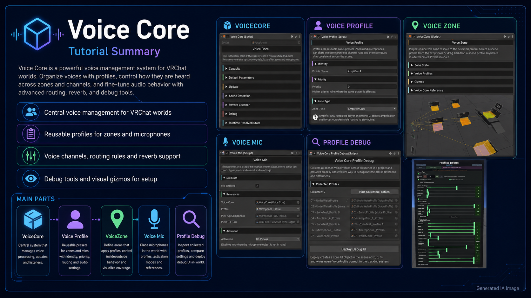Click the Profile Name field containing Amplifier A
The height and width of the screenshot is (298, 531).
coord(372,71)
